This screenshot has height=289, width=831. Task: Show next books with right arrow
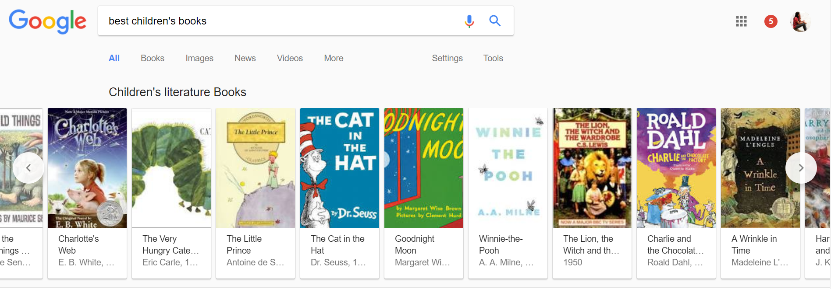coord(801,168)
